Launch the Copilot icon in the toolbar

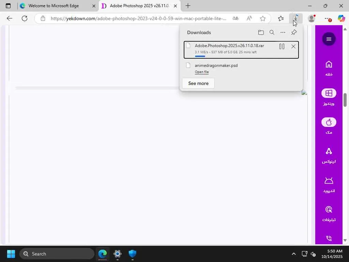341,18
